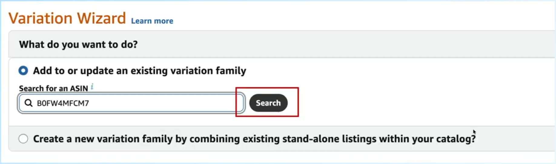Click the word 'ASIN' in the field label
The width and height of the screenshot is (556, 164).
pyautogui.click(x=79, y=88)
